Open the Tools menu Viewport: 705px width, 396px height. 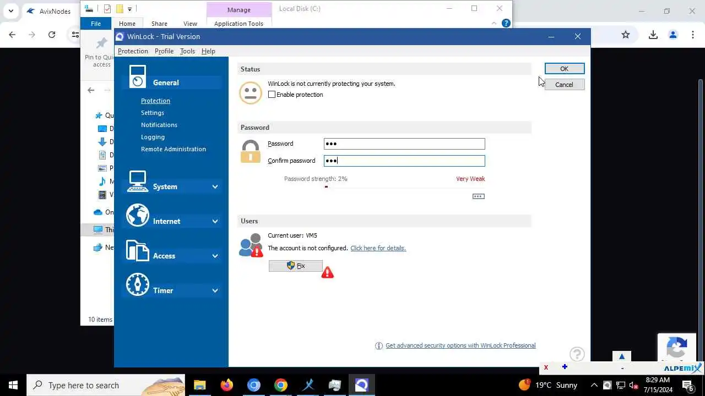pyautogui.click(x=187, y=51)
